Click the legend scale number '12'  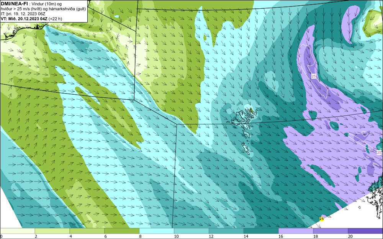click(x=211, y=236)
